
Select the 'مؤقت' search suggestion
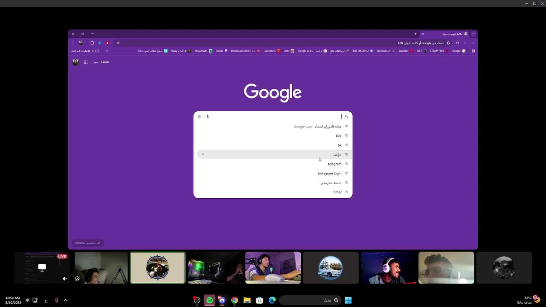pyautogui.click(x=273, y=154)
